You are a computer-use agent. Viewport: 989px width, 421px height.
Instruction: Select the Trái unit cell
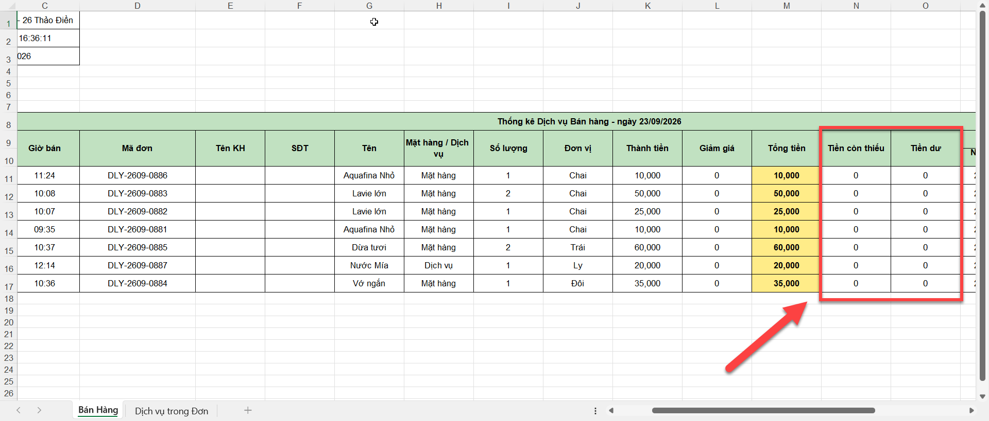(x=578, y=247)
